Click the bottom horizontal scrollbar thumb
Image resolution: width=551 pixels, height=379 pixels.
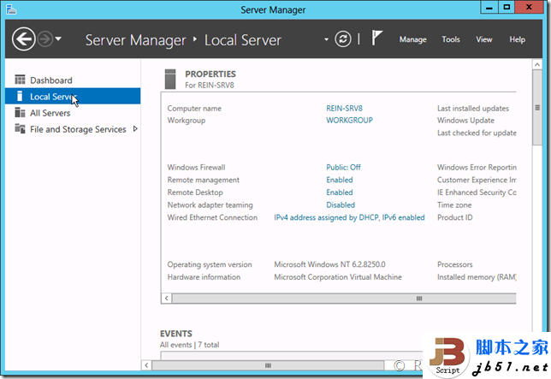tap(268, 365)
